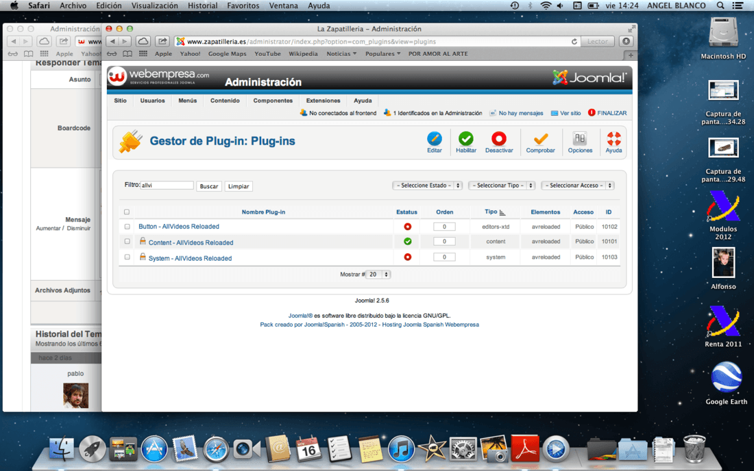
Task: Click the No hay mensajes link
Action: (x=516, y=114)
